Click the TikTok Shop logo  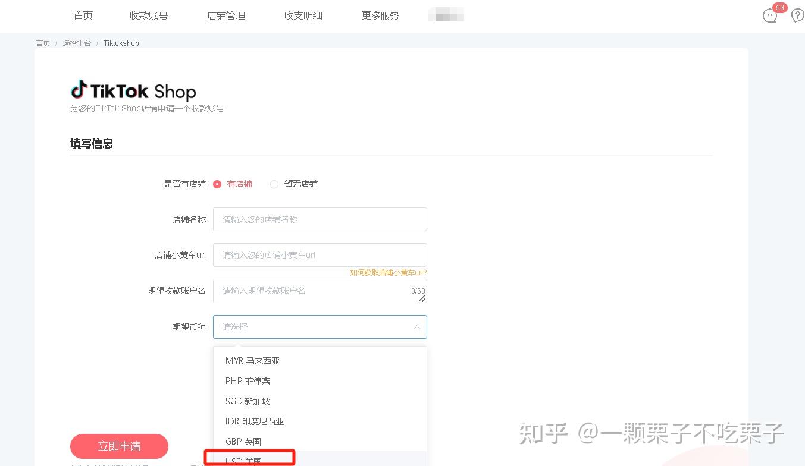pos(133,91)
